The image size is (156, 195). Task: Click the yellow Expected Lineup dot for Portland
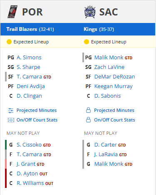tap(9, 42)
